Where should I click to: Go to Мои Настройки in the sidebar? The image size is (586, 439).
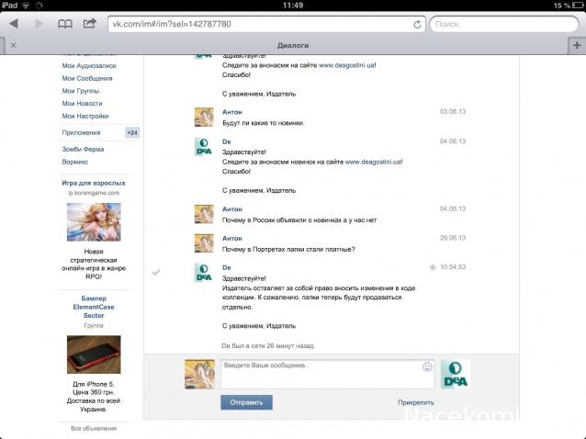click(x=85, y=117)
